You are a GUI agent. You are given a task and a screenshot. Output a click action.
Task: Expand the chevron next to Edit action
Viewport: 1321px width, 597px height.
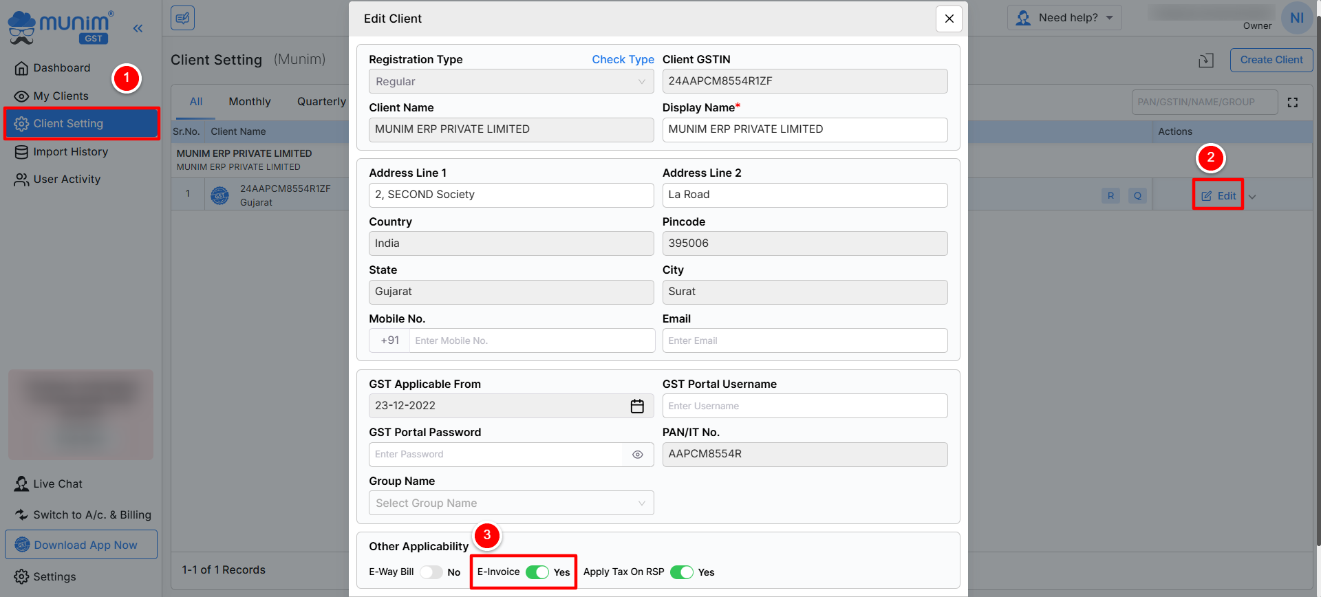pyautogui.click(x=1252, y=197)
